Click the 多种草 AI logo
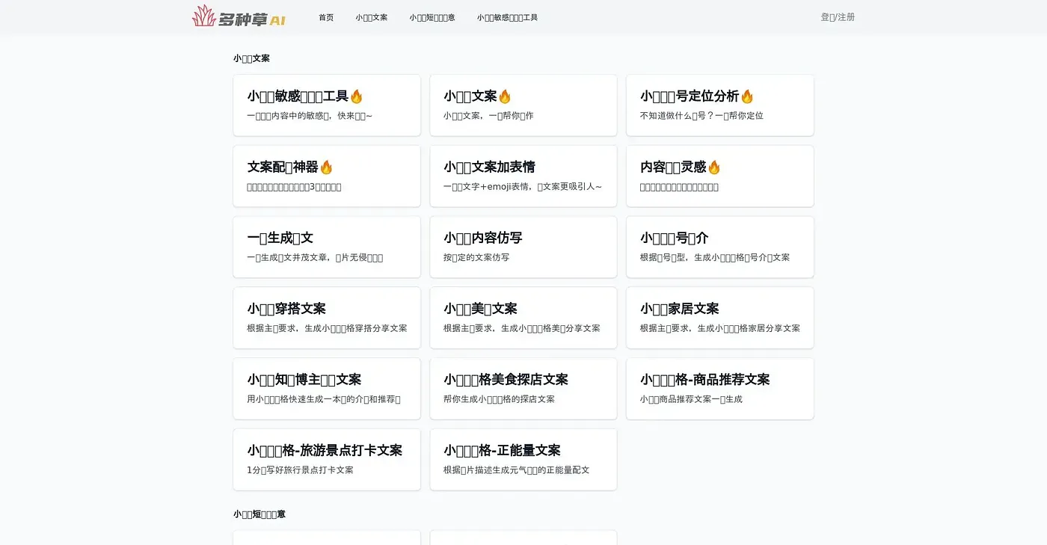Screen dimensions: 1047x545 click(x=239, y=16)
